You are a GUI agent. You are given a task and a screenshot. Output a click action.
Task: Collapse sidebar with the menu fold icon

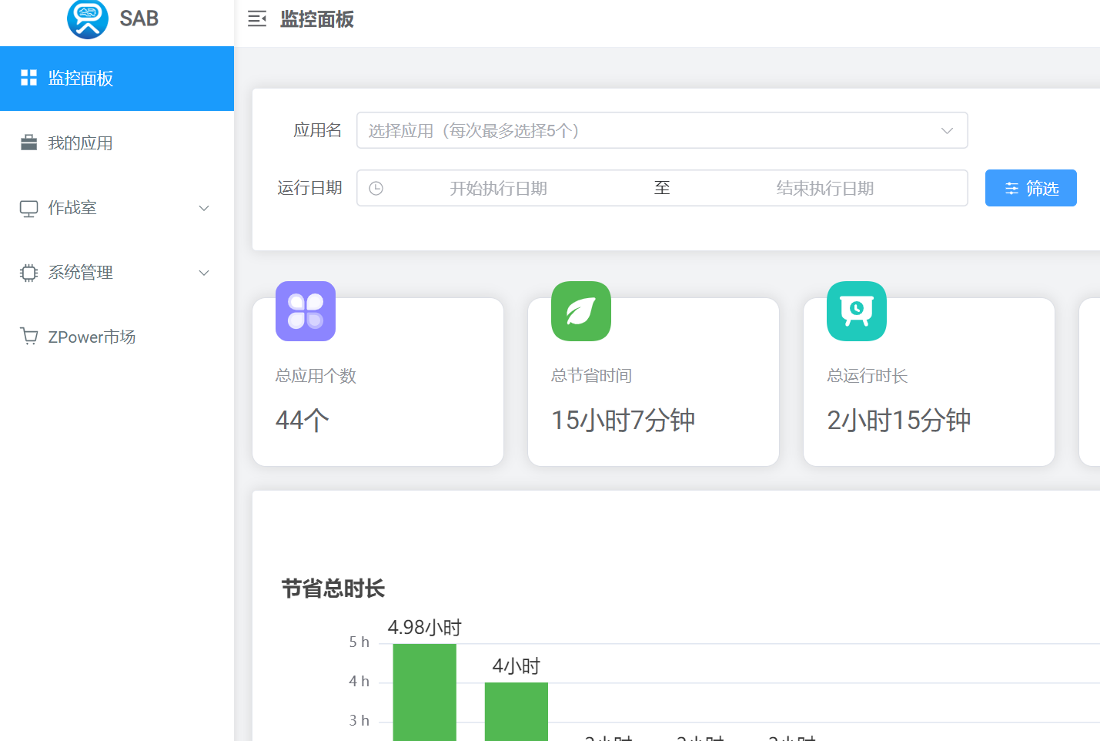point(257,19)
